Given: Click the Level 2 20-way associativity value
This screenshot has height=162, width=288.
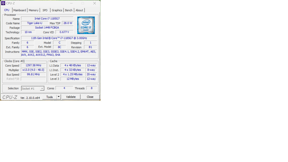Looking at the screenshot, I should tap(91, 74).
